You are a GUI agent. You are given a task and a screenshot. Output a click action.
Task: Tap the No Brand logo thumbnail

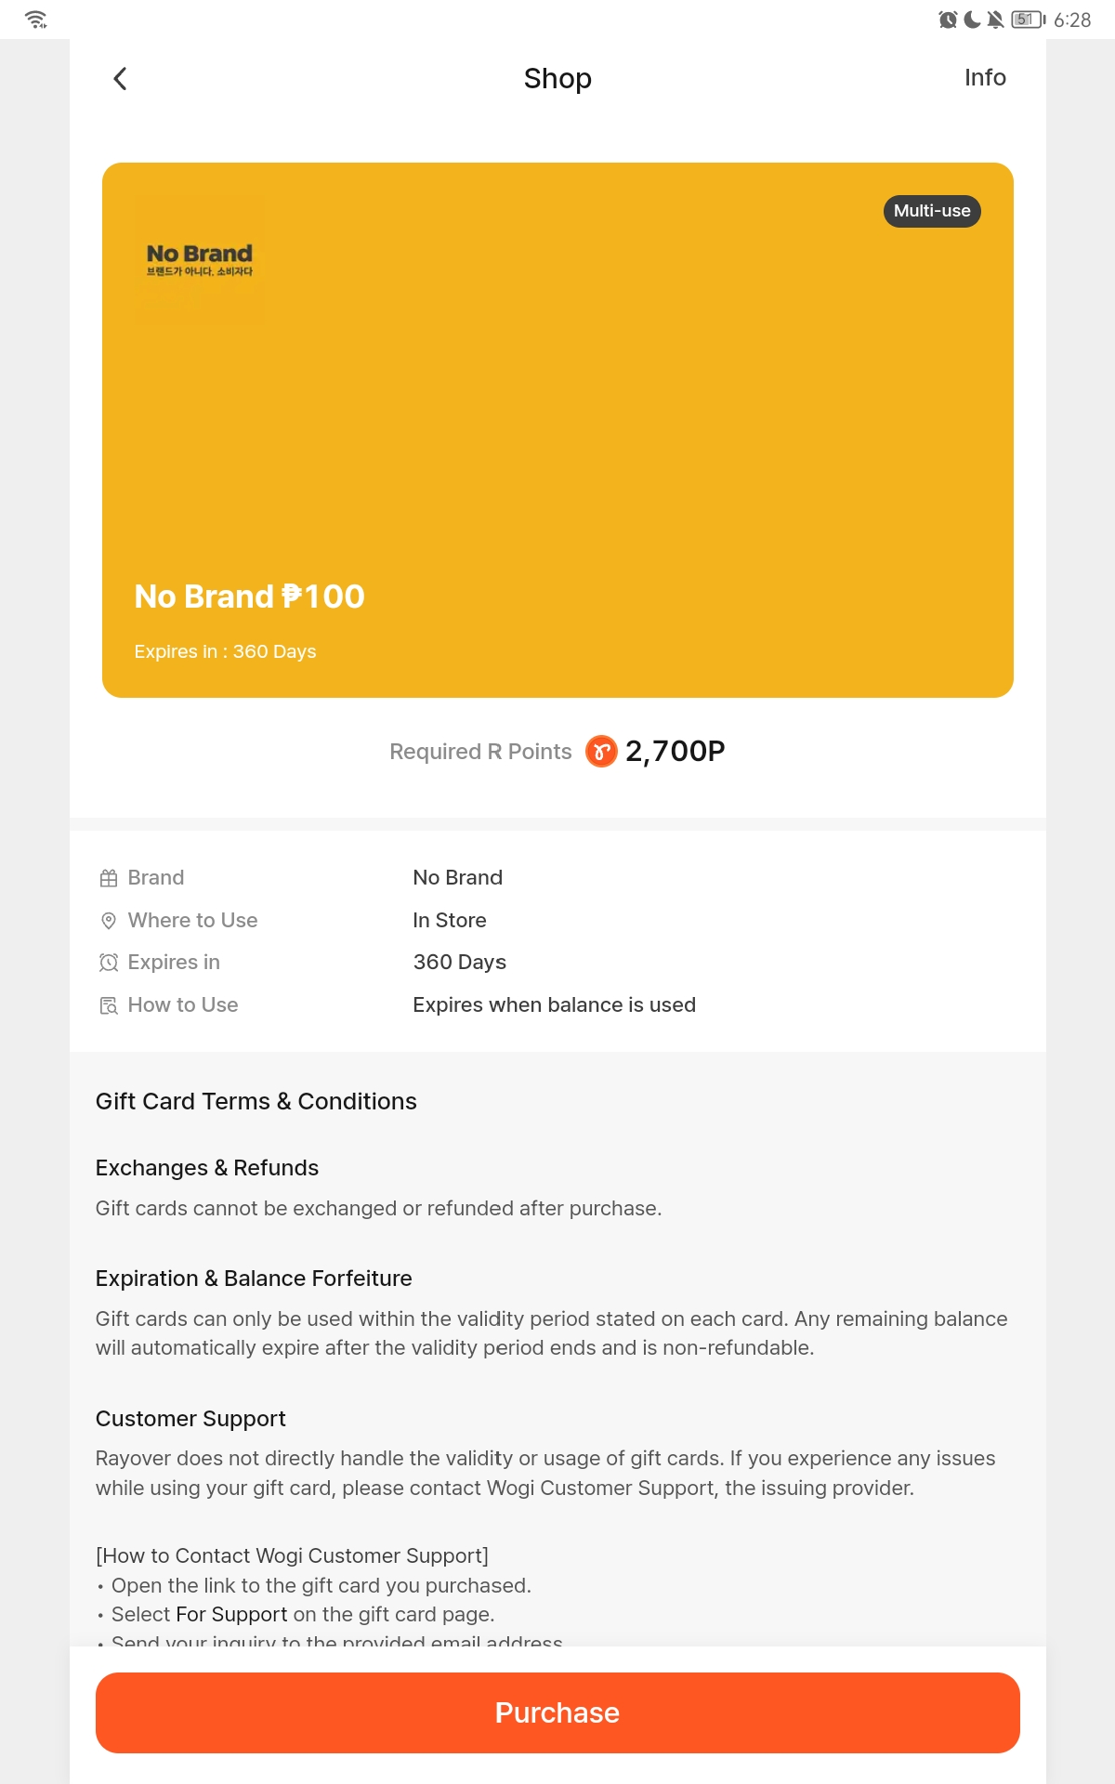point(199,259)
